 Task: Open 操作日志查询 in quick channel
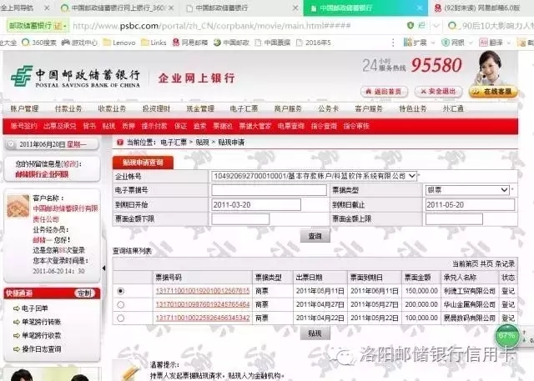[x=41, y=349]
